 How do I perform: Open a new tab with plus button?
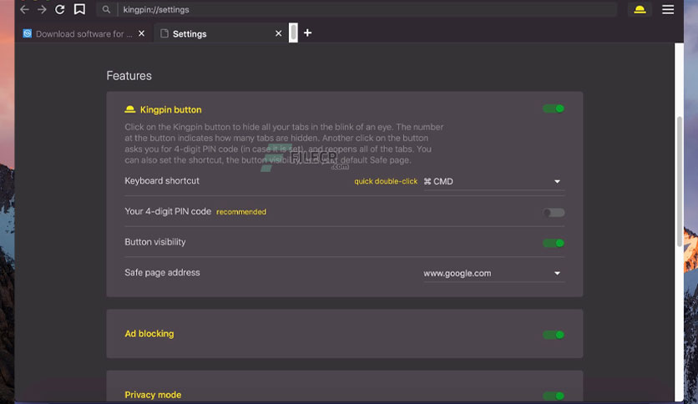(307, 33)
